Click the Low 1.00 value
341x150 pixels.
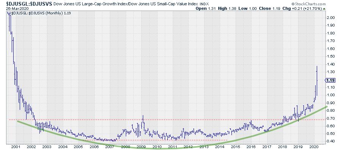[x=248, y=9]
